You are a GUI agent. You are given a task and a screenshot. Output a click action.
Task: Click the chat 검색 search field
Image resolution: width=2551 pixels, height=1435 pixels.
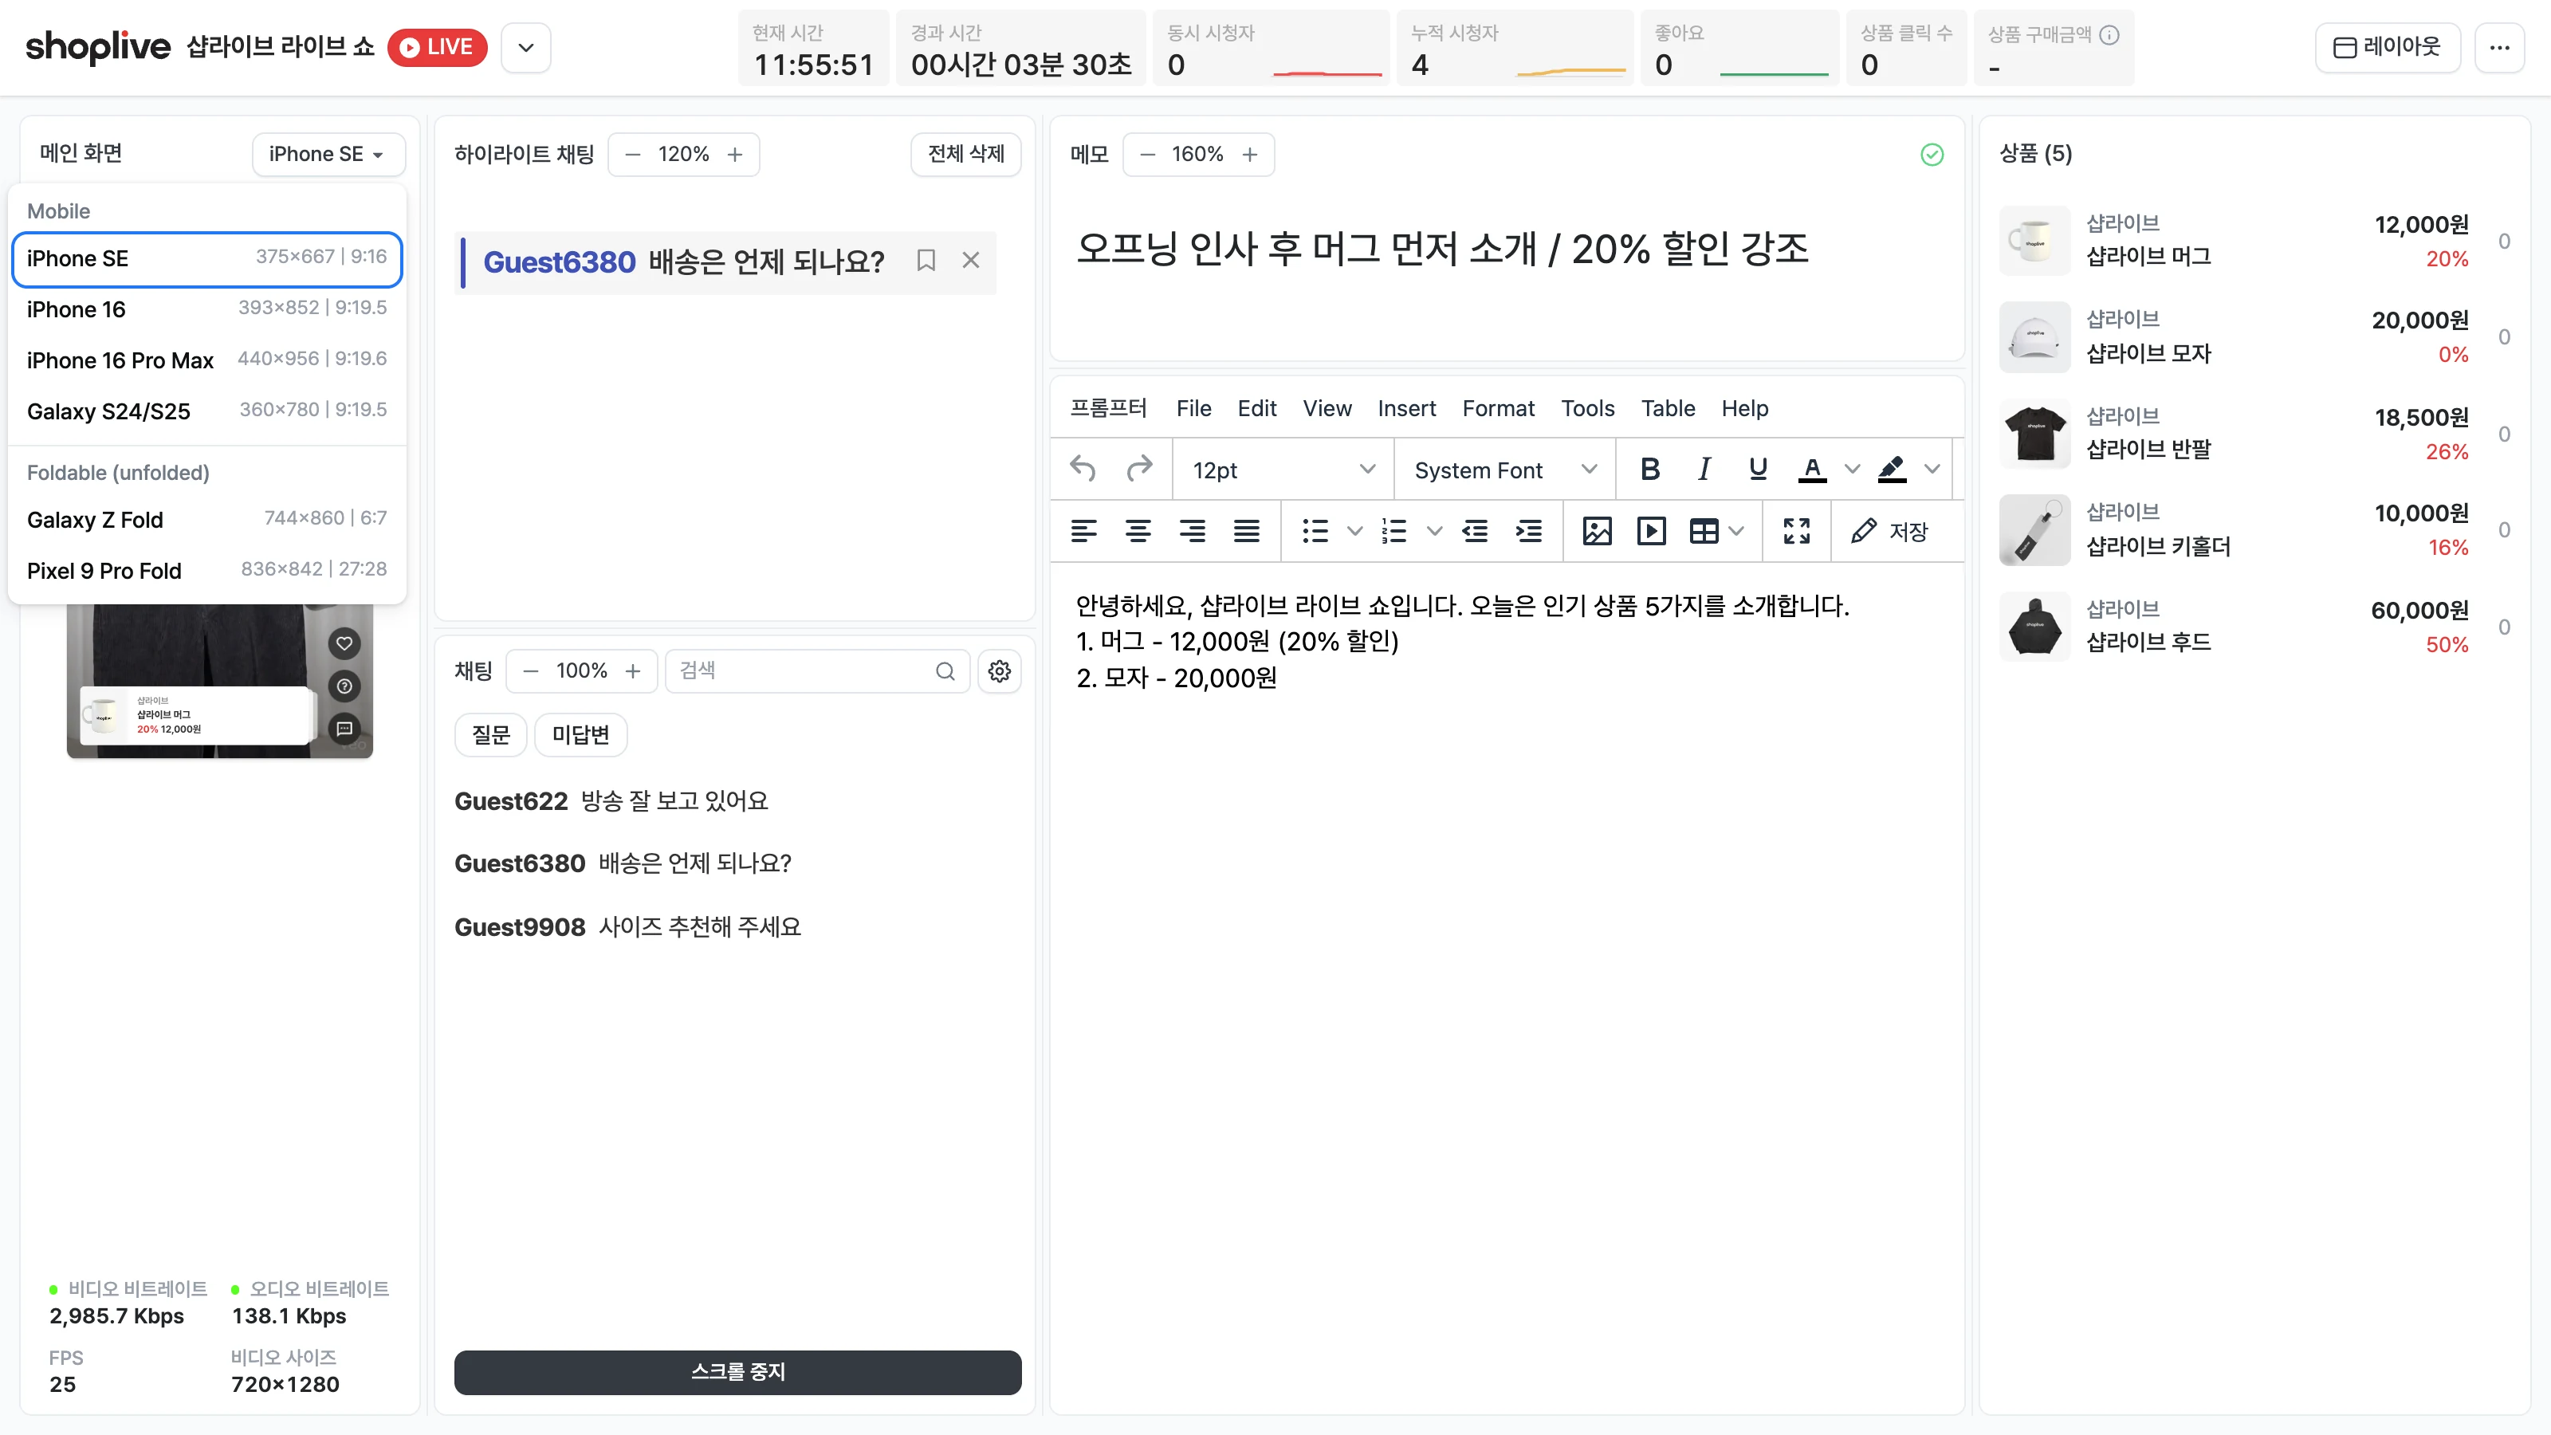[817, 671]
